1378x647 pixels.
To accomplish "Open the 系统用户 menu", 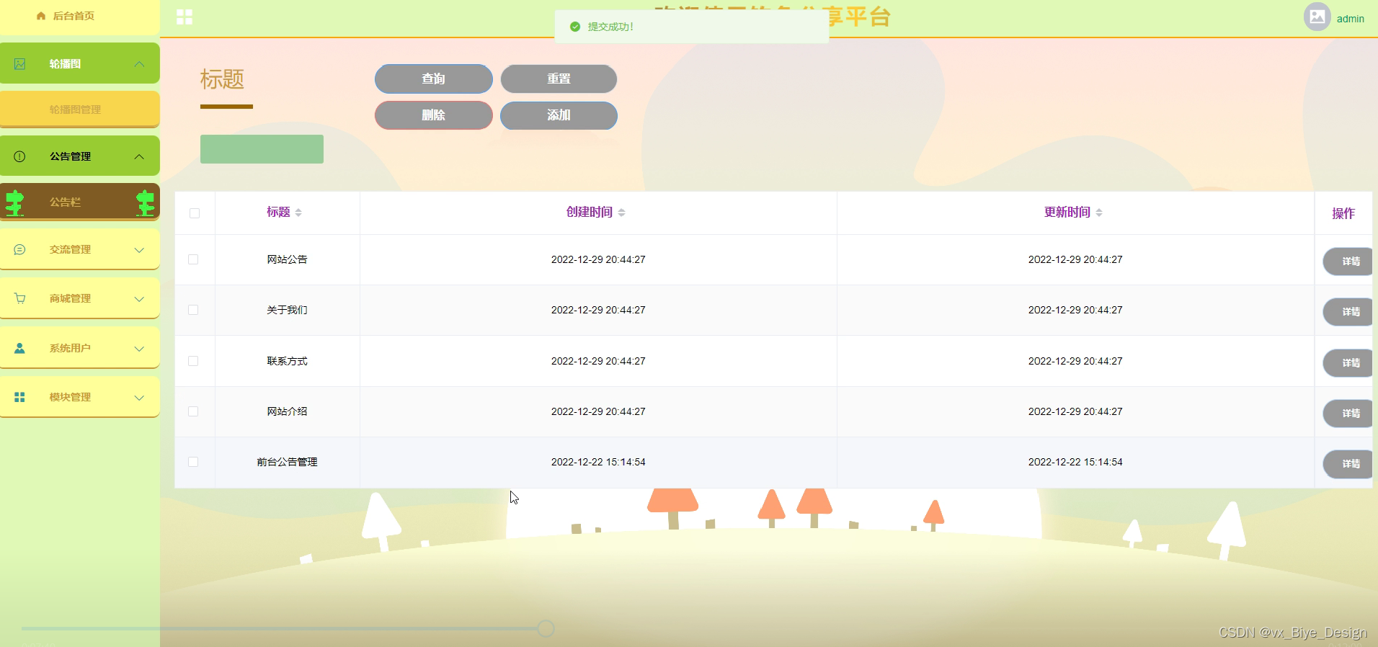I will click(x=80, y=348).
